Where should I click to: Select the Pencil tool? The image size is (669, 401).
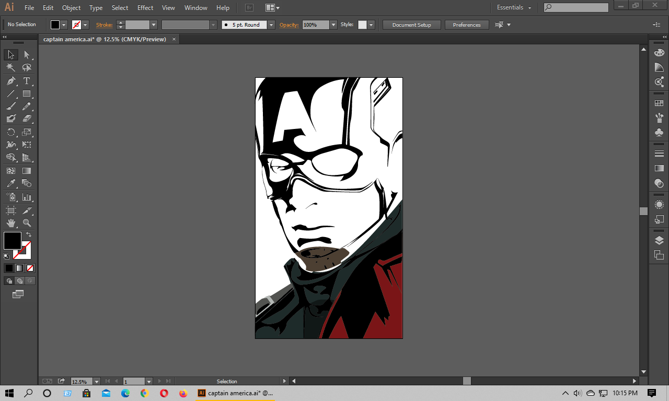(x=27, y=106)
